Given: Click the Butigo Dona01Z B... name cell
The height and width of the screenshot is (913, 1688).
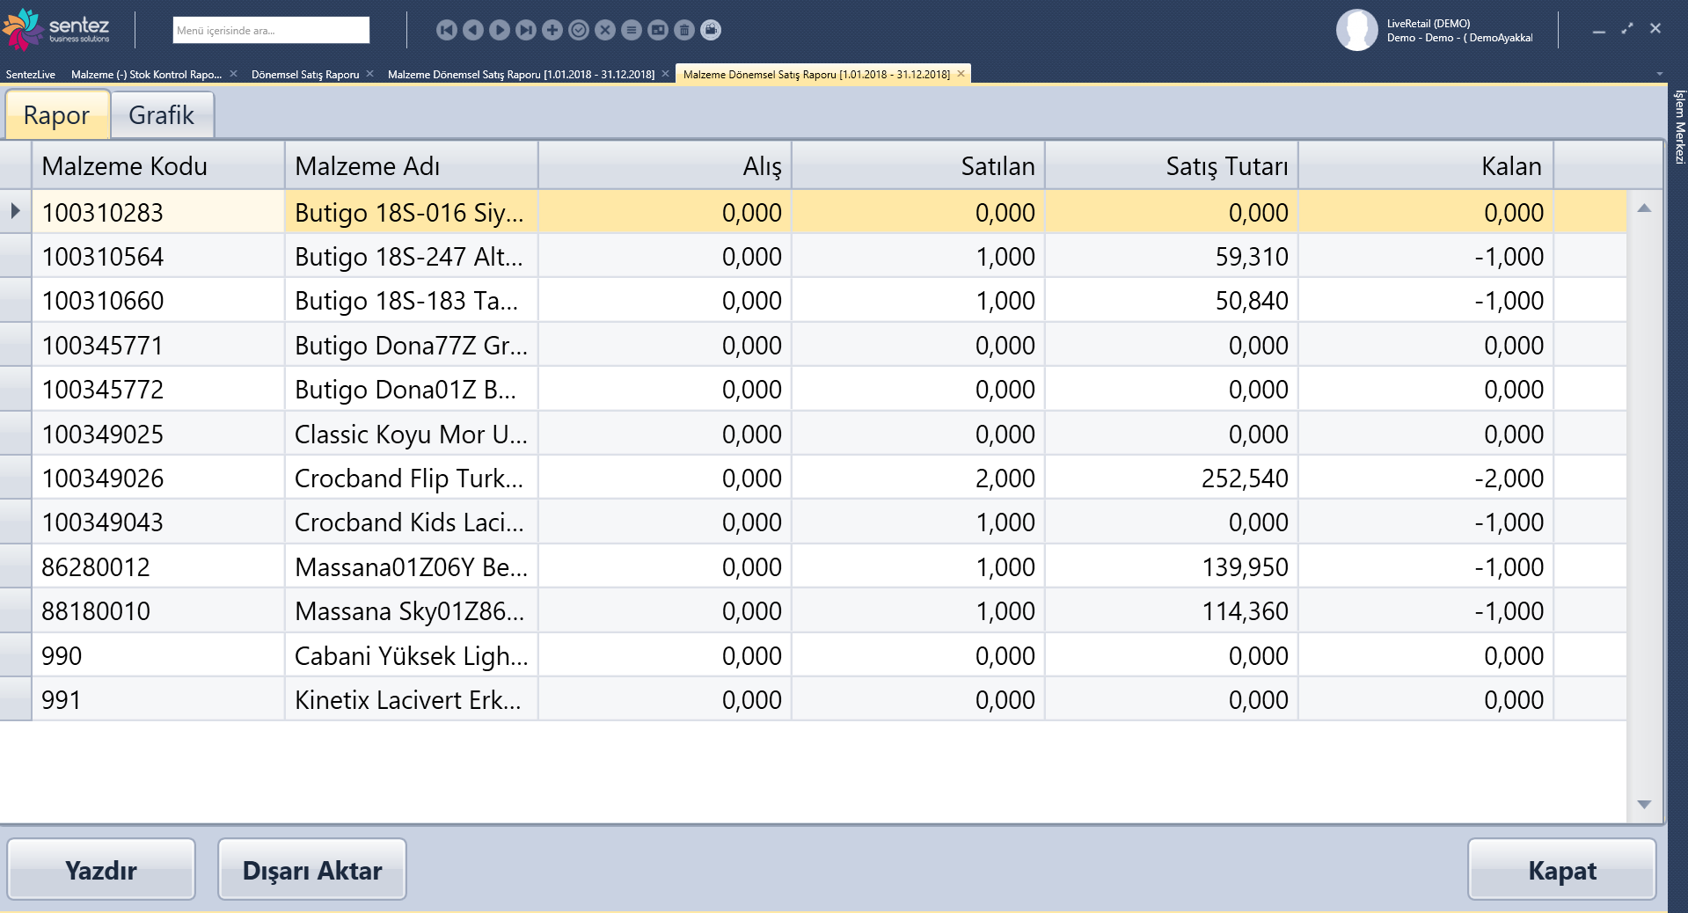Looking at the screenshot, I should 412,389.
